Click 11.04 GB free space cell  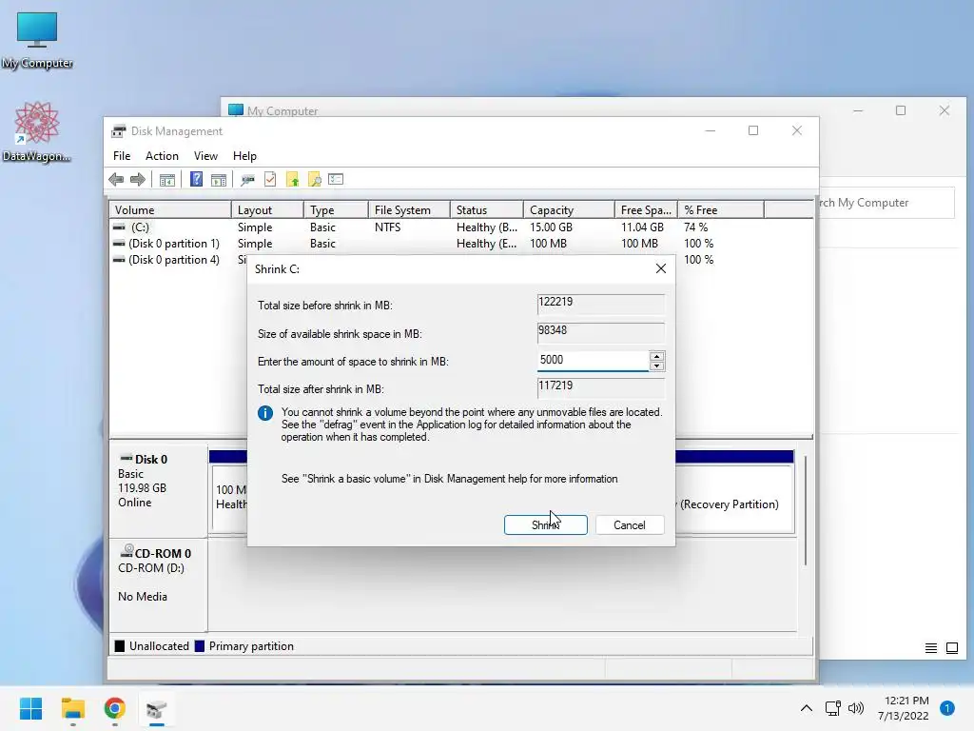(642, 227)
